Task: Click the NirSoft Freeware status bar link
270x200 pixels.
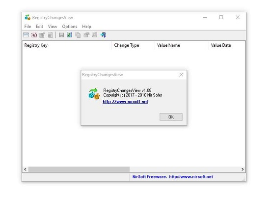Action: click(172, 177)
